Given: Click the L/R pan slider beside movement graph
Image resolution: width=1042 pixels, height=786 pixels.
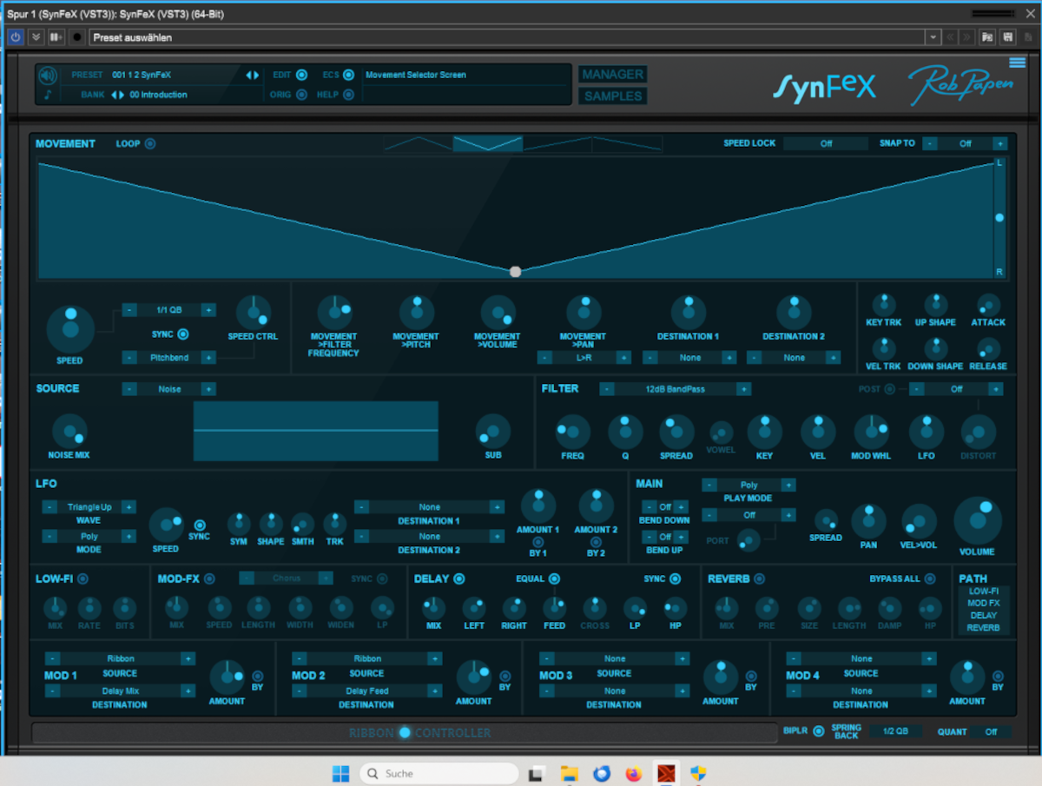Looking at the screenshot, I should [x=999, y=218].
